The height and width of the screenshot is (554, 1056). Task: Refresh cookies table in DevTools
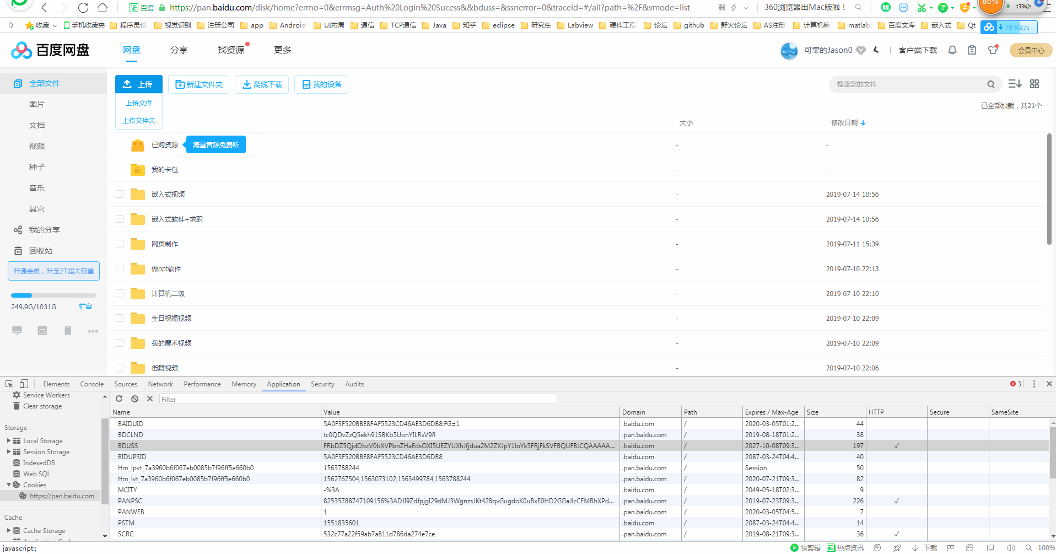[119, 399]
